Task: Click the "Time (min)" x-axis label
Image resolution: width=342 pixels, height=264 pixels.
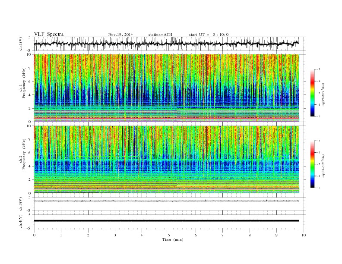Action: point(173,239)
